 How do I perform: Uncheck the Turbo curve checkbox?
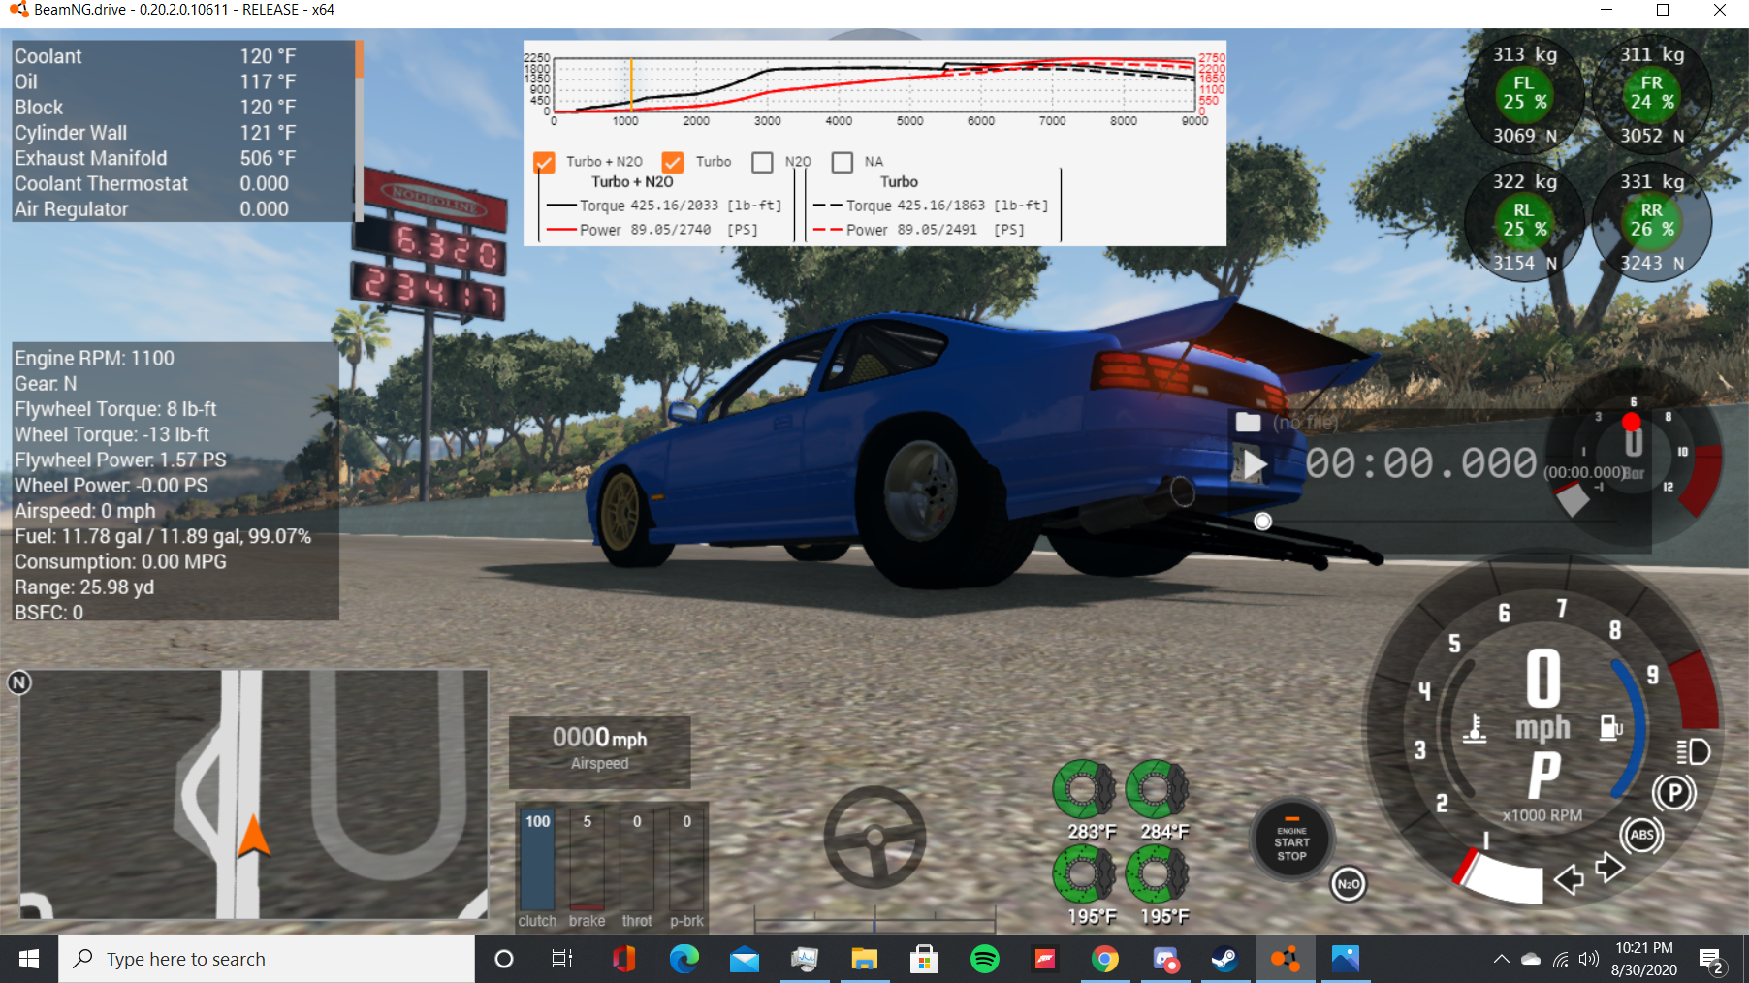[673, 162]
